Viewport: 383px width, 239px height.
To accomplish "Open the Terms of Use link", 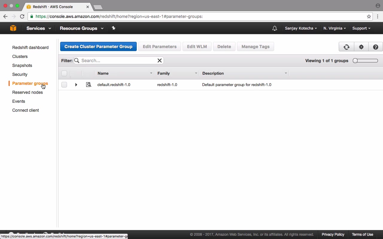I will (x=362, y=235).
